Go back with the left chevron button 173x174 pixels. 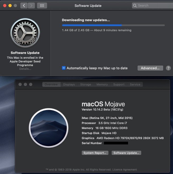pos(24,6)
